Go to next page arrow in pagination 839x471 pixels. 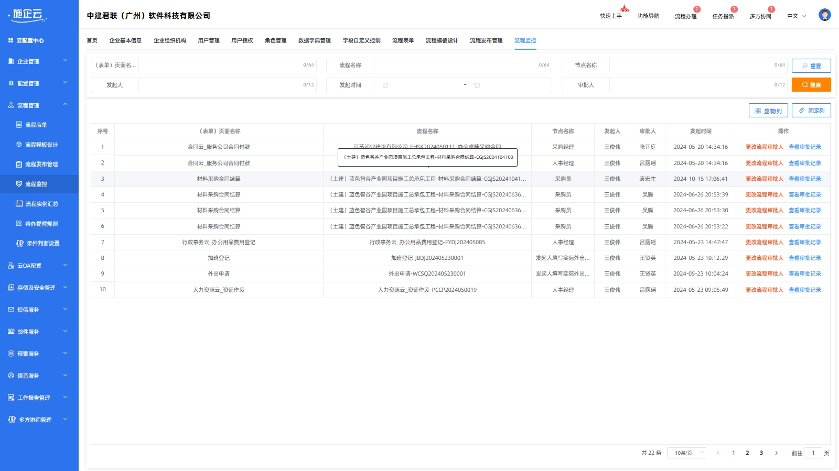coord(777,453)
